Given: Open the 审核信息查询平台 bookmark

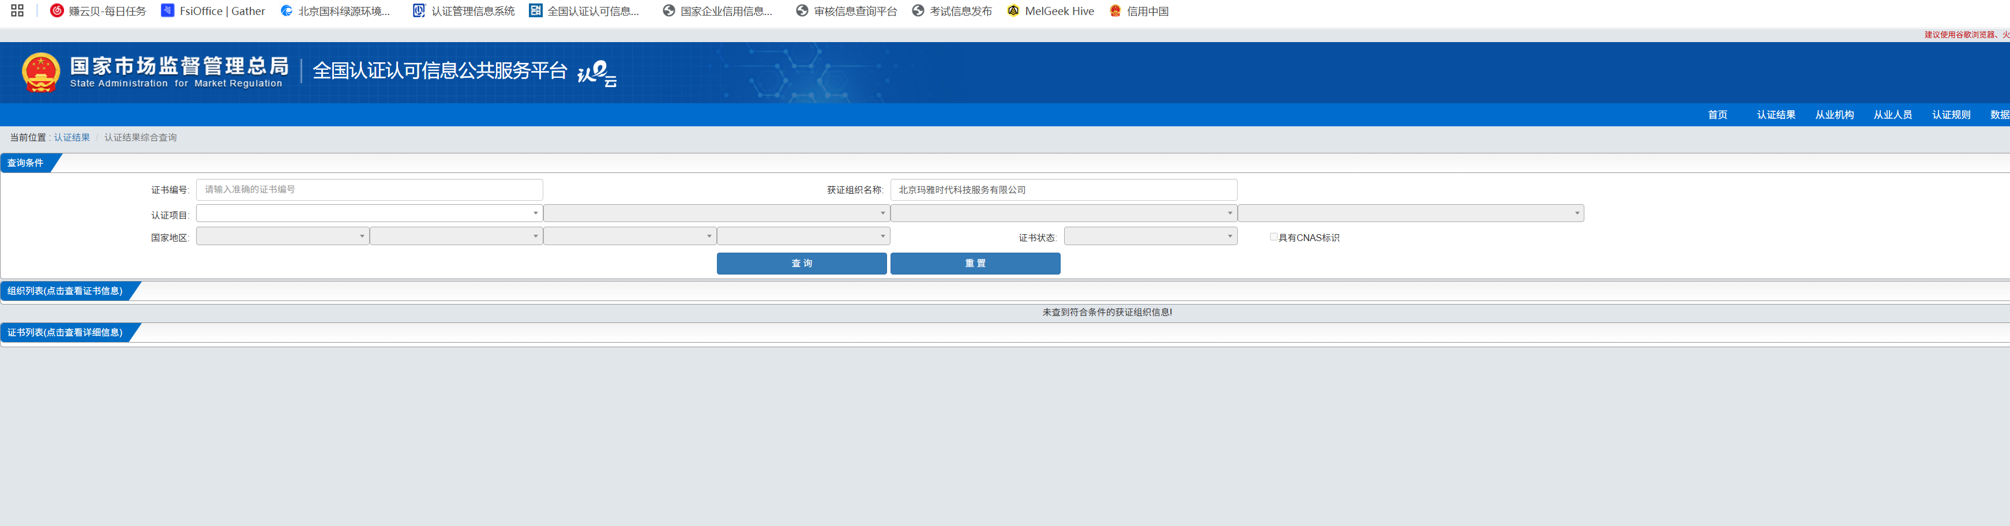Looking at the screenshot, I should [847, 11].
